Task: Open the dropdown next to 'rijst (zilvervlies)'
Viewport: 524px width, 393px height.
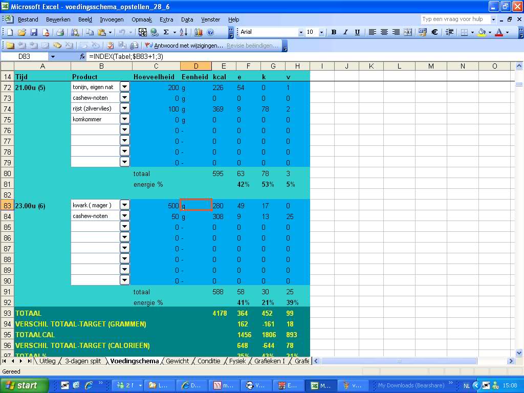Action: point(125,108)
